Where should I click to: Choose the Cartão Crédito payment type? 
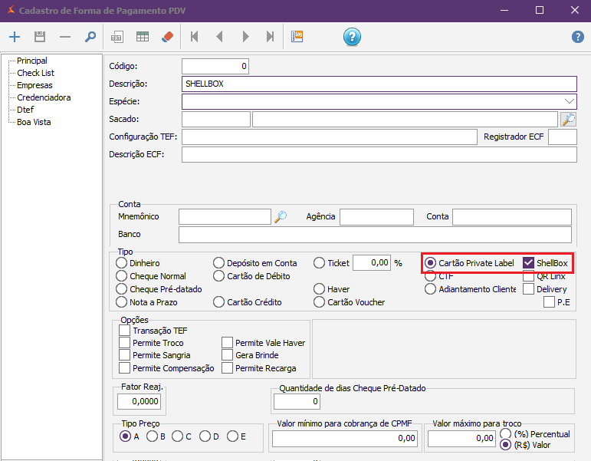(219, 302)
